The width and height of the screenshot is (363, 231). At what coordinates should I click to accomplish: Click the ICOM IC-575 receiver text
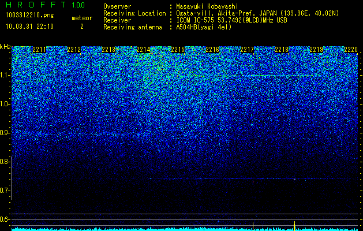[x=231, y=20]
